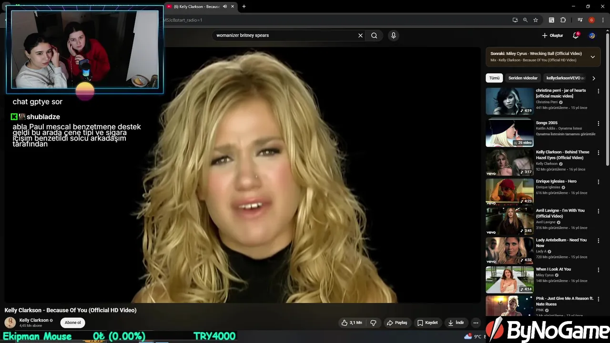This screenshot has height=343, width=610.
Task: Open options menu for When I Look At You
Action: click(599, 270)
